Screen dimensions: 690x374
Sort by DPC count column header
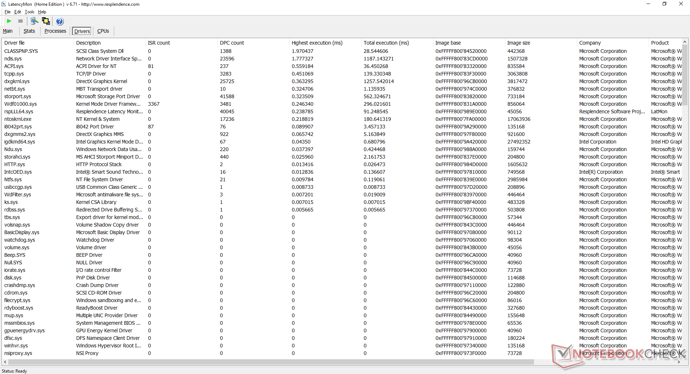253,43
